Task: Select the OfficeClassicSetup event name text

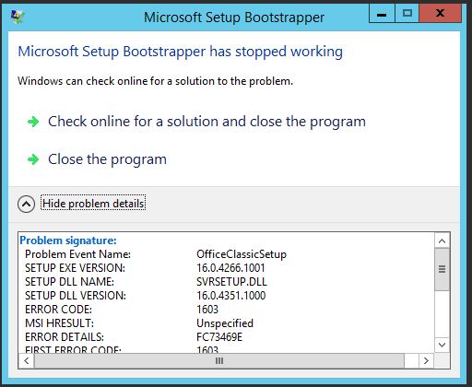Action: [x=242, y=254]
